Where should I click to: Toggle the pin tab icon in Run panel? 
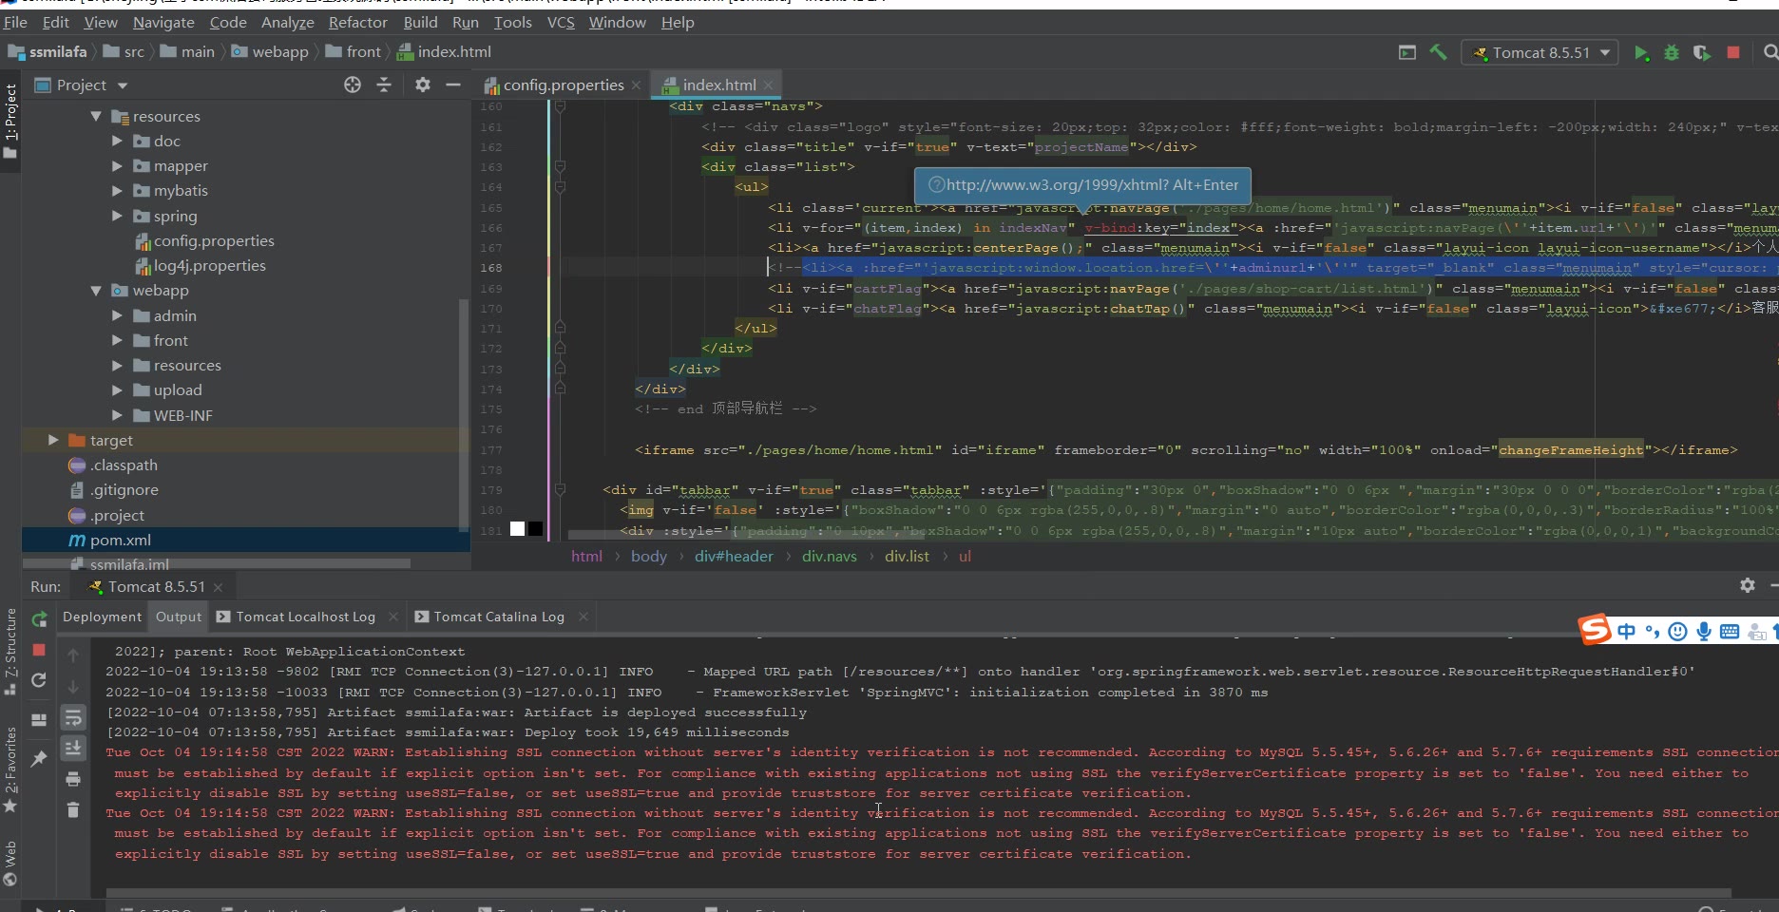point(39,758)
